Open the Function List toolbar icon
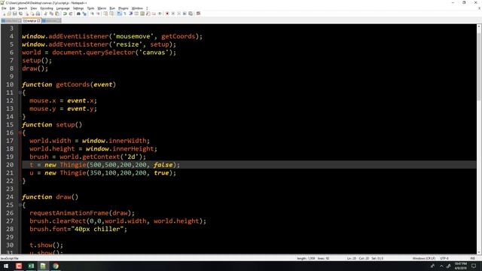The height and width of the screenshot is (271, 482). tap(148, 14)
